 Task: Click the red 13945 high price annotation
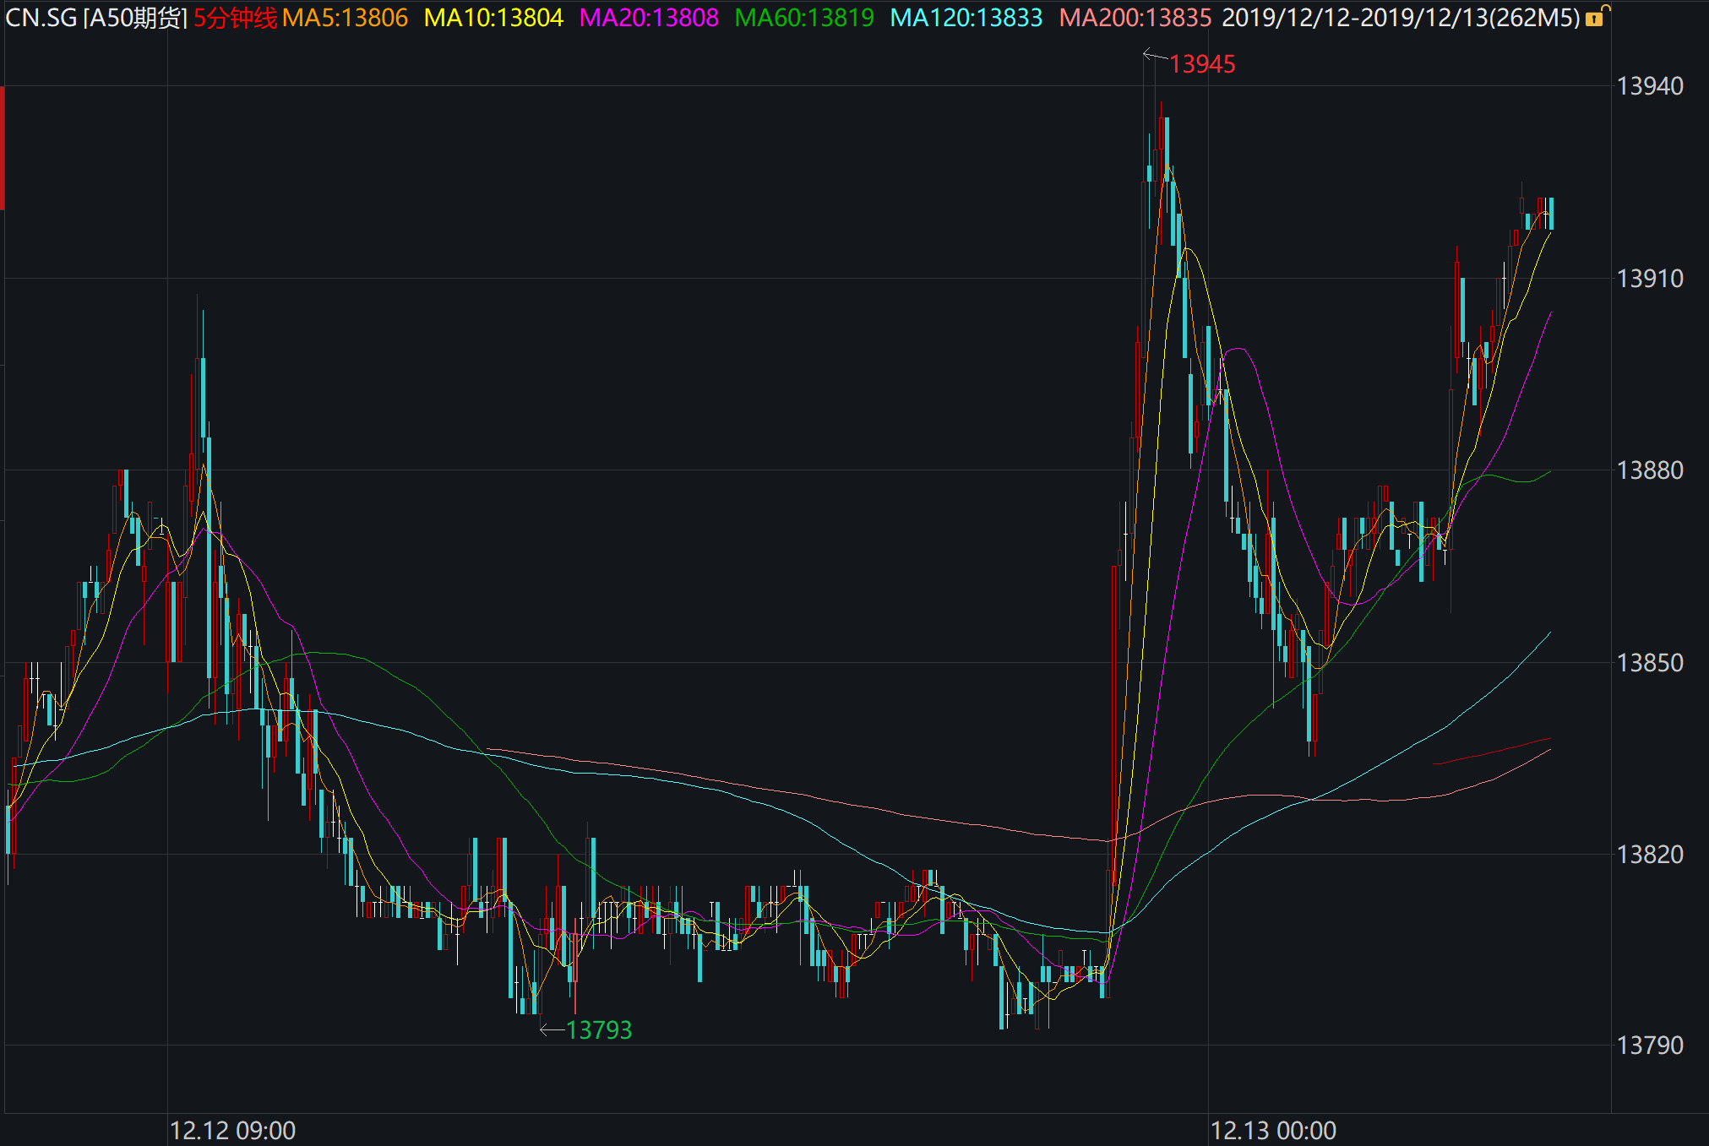tap(1202, 64)
